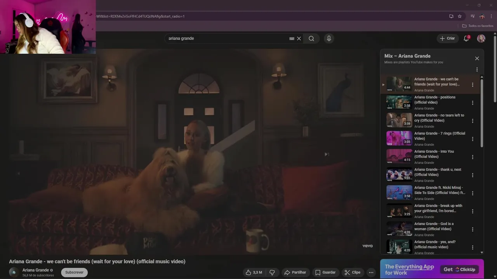The width and height of the screenshot is (497, 279).
Task: Click the search magnifier button
Action: tap(311, 38)
